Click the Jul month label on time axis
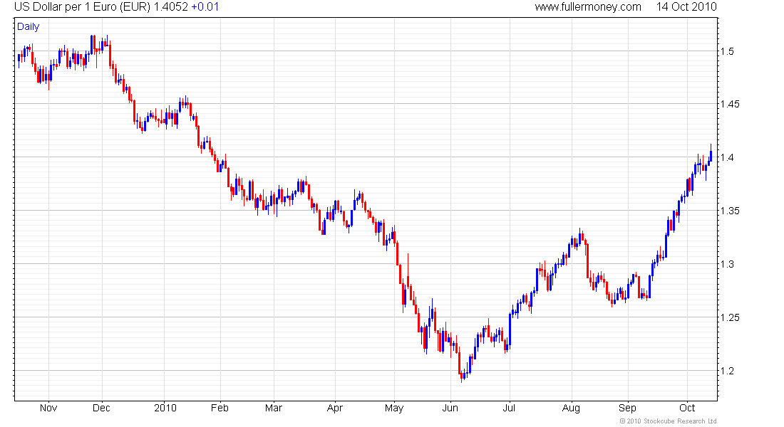784x427 pixels. point(509,408)
